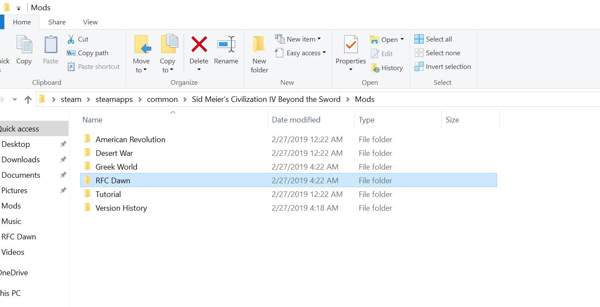600x307 pixels.
Task: Click the red X Delete icon
Action: pyautogui.click(x=199, y=45)
